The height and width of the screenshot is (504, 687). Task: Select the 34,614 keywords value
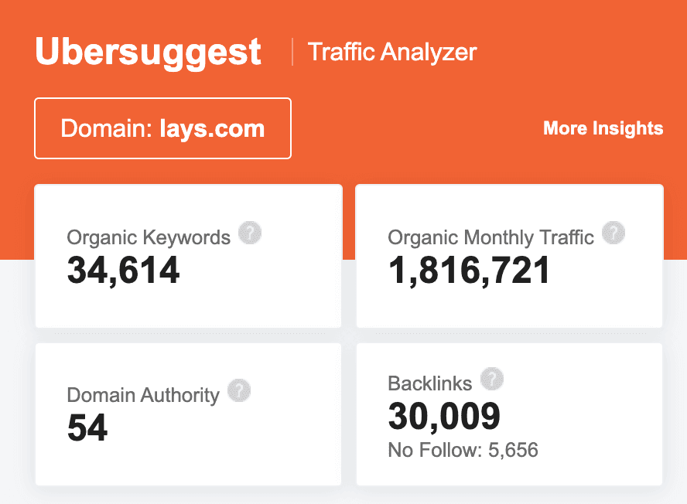[124, 270]
